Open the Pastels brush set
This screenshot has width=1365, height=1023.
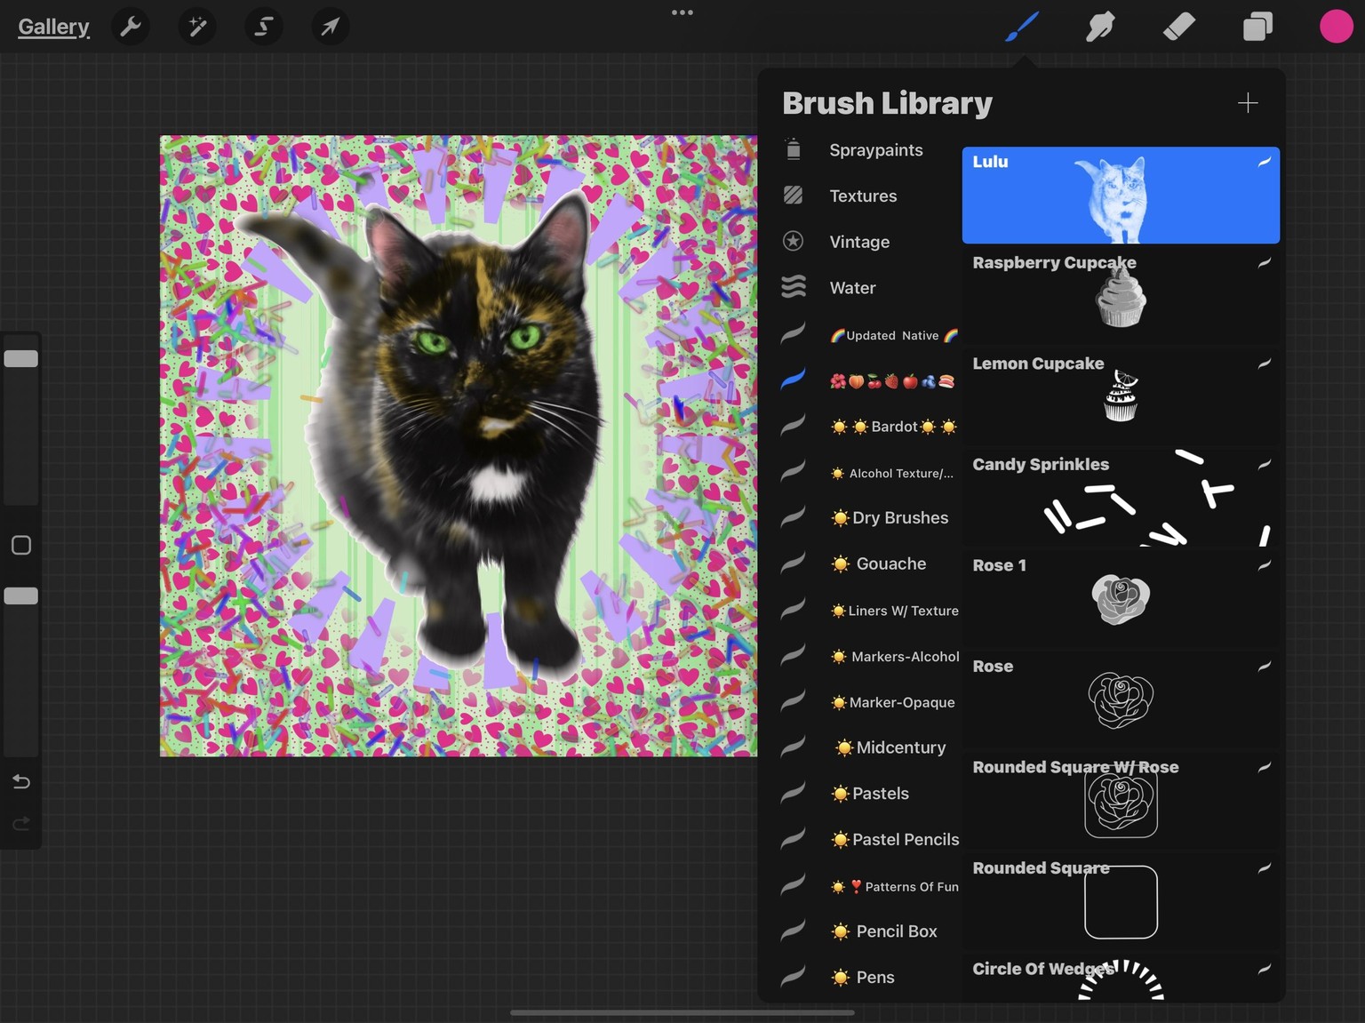point(870,794)
